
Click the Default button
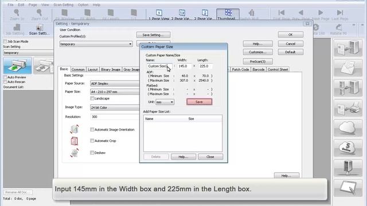pos(291,52)
